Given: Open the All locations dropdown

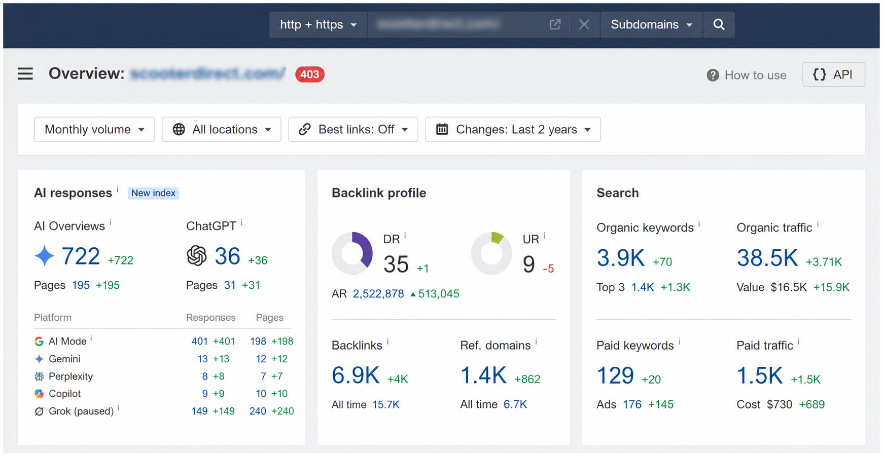Looking at the screenshot, I should [222, 129].
